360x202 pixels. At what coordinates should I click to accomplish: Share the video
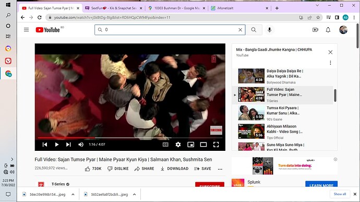click(x=144, y=169)
